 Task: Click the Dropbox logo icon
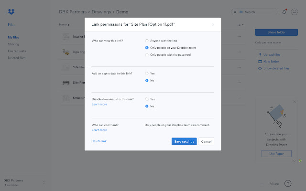[12, 11]
